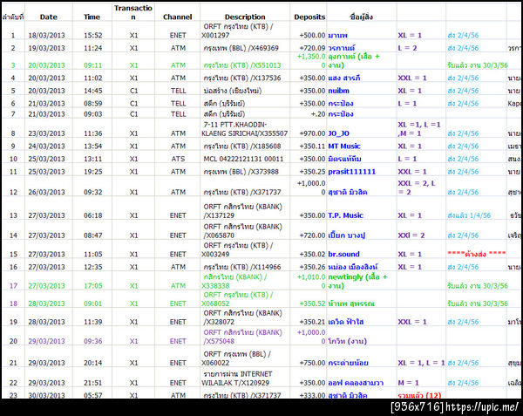
Task: Click size cell XXL = 2, L = 2
Action: click(417, 188)
